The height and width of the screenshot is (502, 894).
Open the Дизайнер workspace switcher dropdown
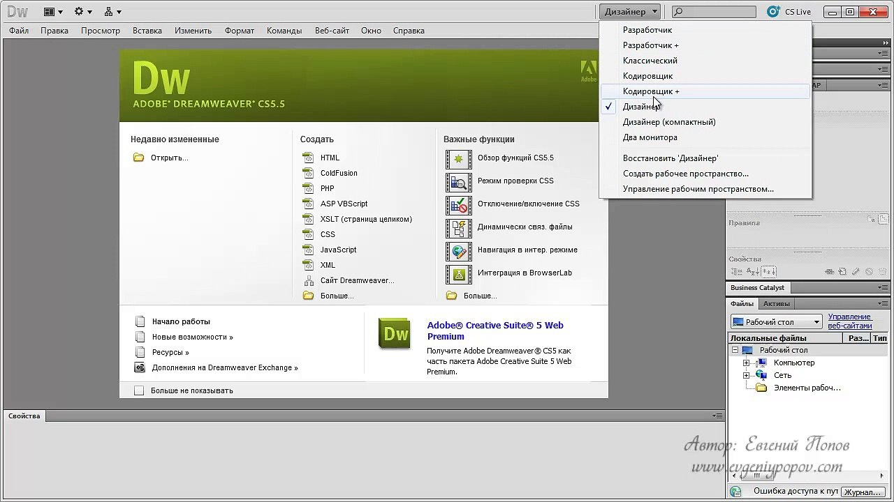click(x=629, y=11)
